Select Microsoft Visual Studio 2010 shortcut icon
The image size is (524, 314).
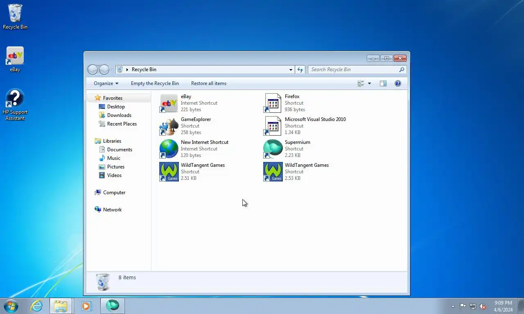273,126
